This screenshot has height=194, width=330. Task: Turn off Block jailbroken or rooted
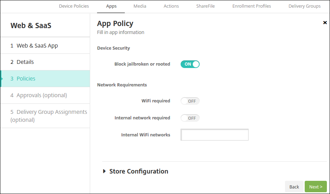point(190,64)
